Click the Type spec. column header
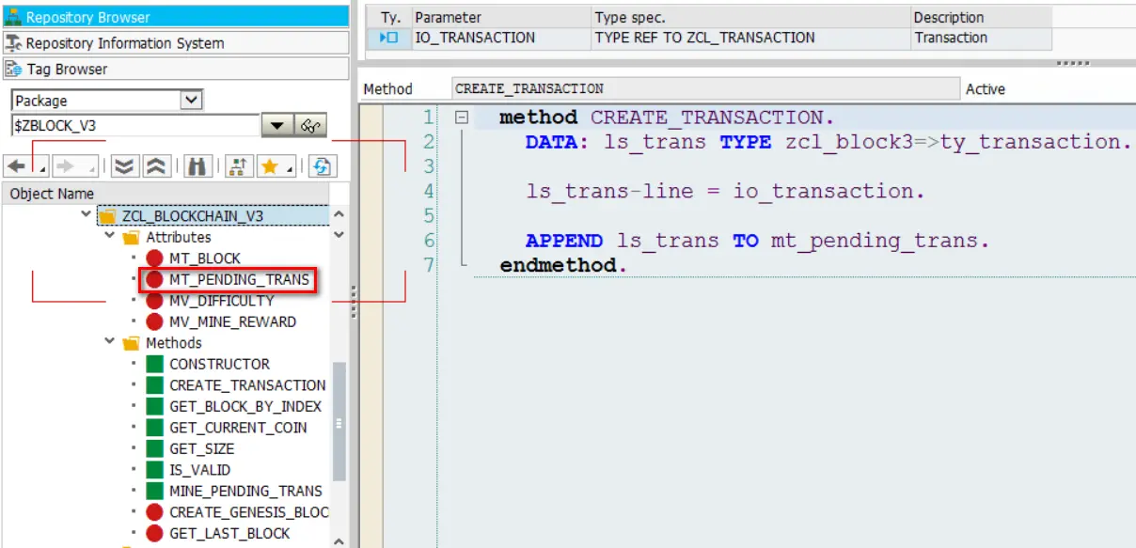 pos(751,17)
